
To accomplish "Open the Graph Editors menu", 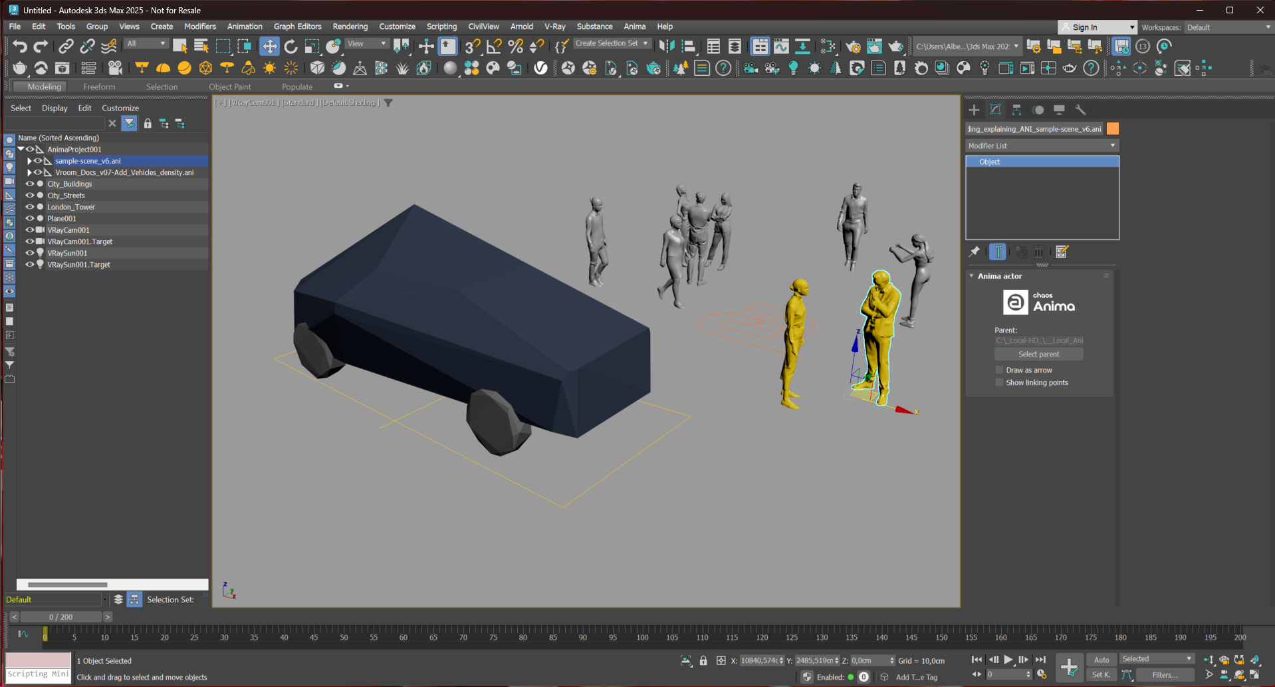I will tap(297, 27).
